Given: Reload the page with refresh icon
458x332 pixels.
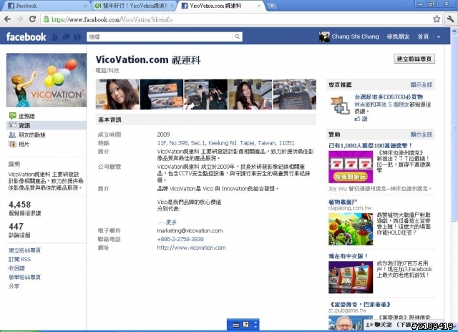Looking at the screenshot, I should (x=32, y=19).
